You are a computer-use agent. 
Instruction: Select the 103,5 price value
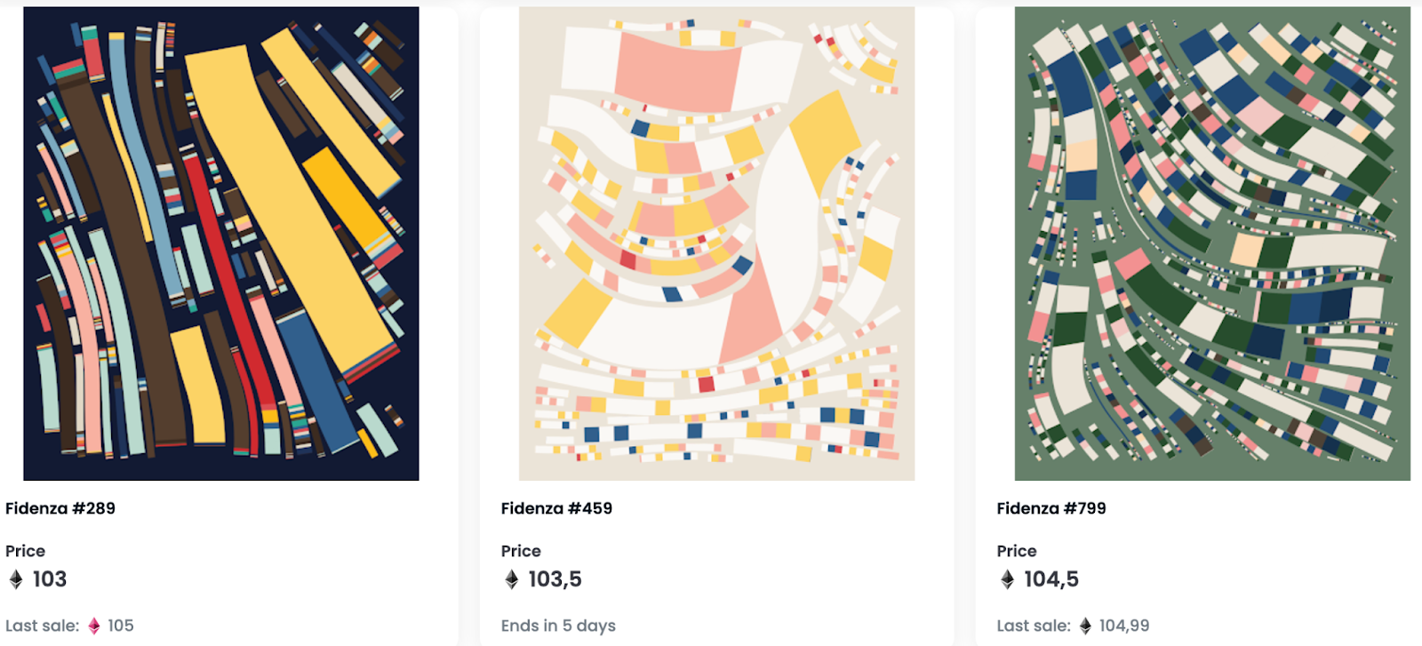pyautogui.click(x=555, y=579)
